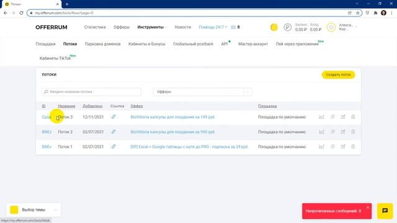Screen dimensions: 397x223
Task: Open the messages envelope icon in header
Action: 233,27
